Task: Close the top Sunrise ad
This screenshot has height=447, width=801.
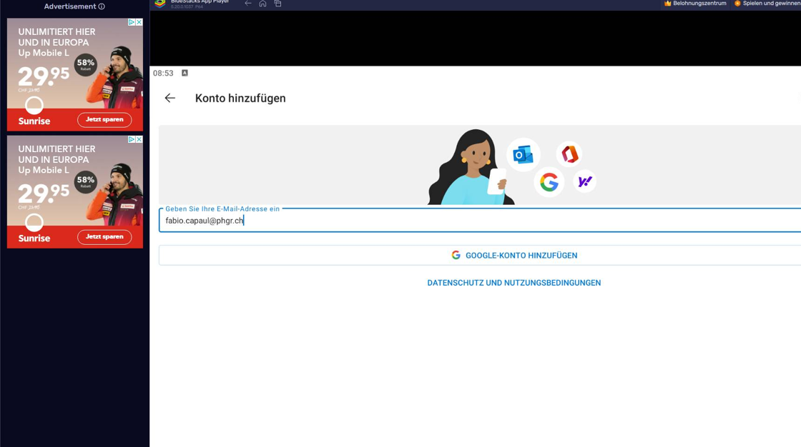Action: tap(139, 22)
